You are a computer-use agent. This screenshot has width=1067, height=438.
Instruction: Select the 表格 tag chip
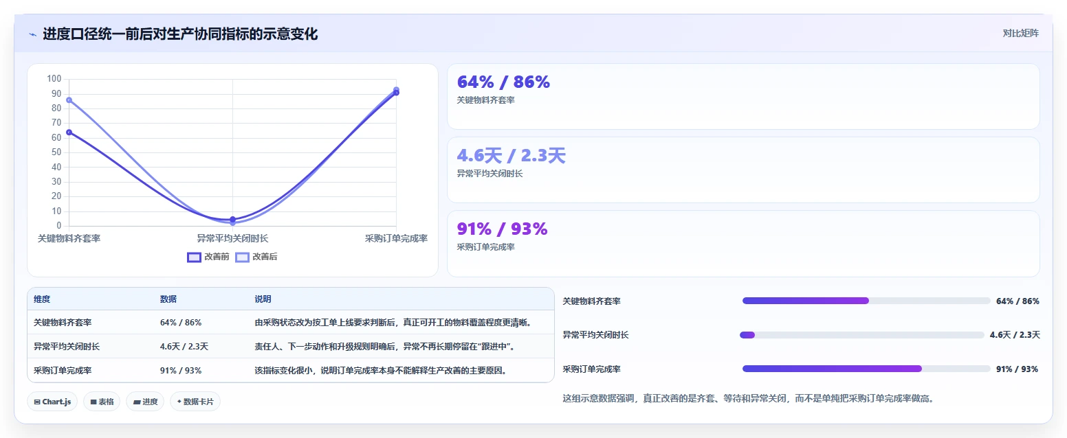point(102,402)
